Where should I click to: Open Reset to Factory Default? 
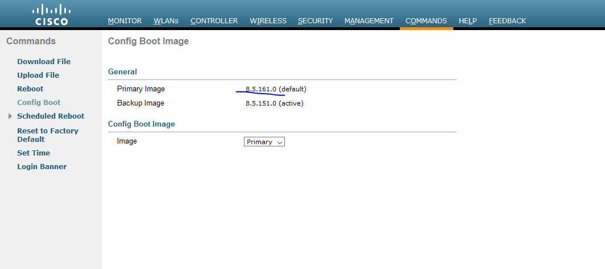click(48, 135)
